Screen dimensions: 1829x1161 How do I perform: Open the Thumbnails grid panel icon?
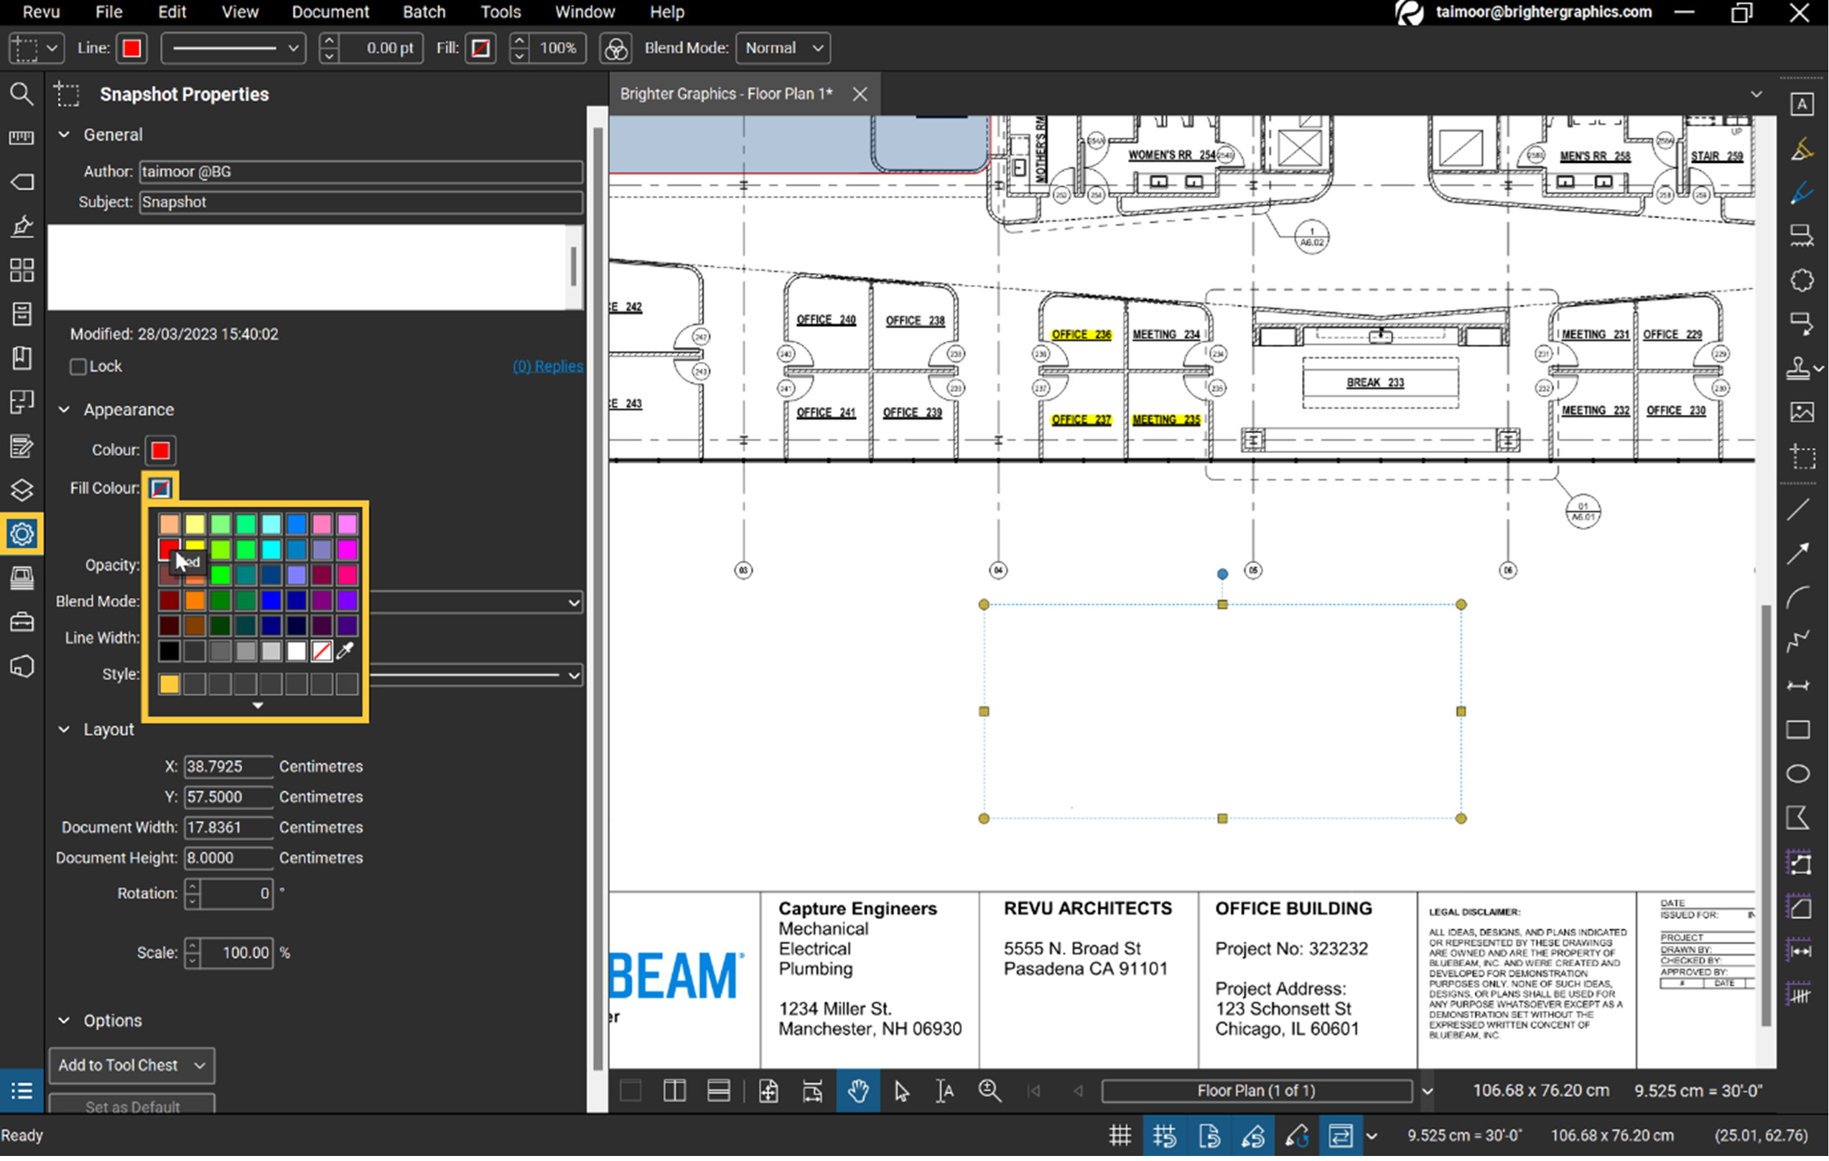pos(22,270)
